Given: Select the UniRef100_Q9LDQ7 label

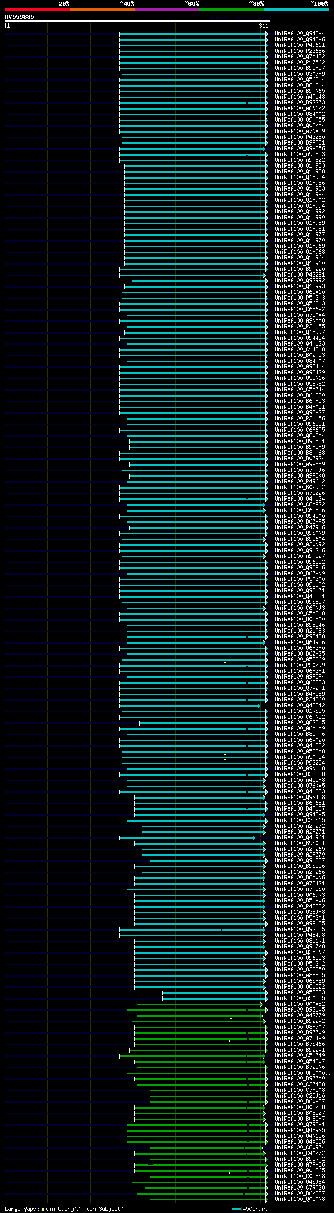Looking at the screenshot, I should (x=300, y=861).
